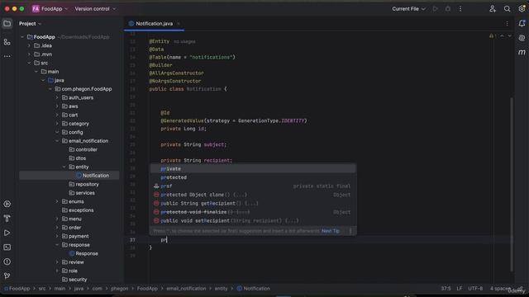Open the Notifications bell icon

522,24
